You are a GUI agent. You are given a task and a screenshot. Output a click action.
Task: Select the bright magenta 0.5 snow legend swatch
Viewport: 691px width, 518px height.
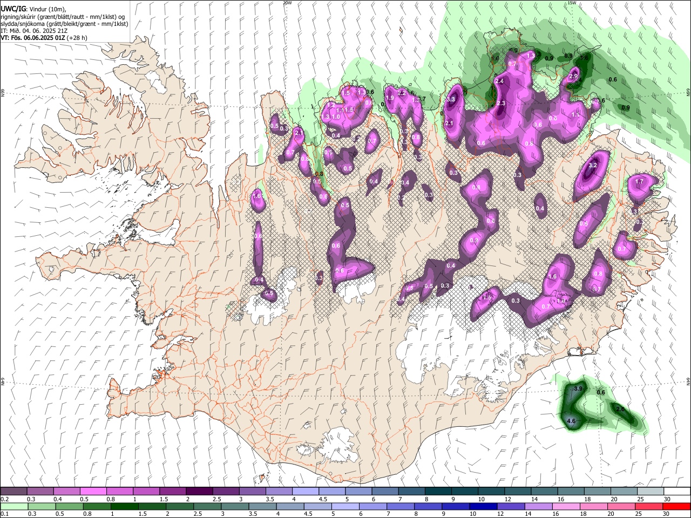coord(93,491)
